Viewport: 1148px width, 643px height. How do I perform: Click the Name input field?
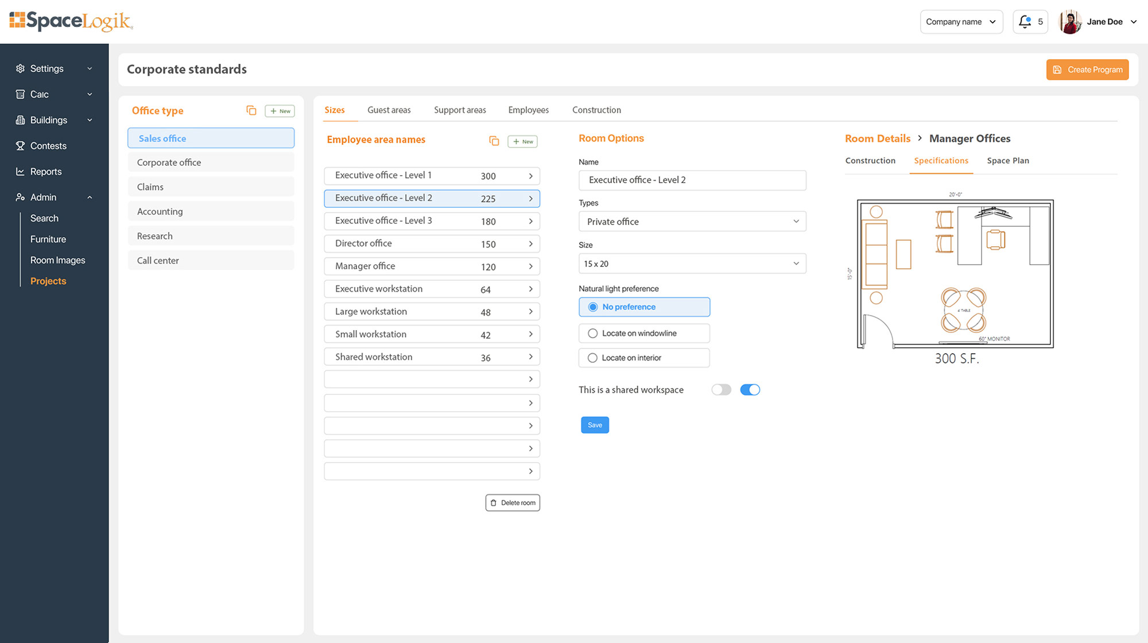click(x=692, y=180)
